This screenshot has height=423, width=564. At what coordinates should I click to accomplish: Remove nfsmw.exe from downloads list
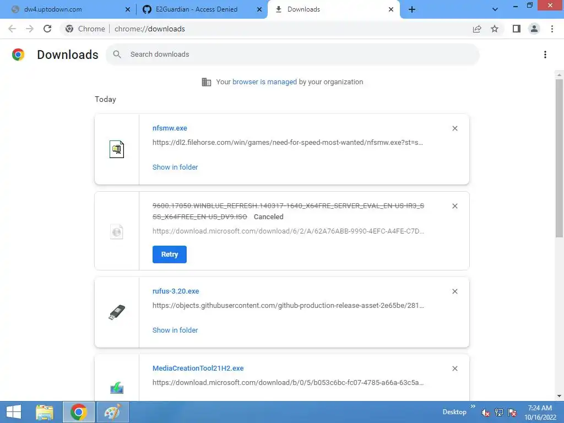coord(455,128)
